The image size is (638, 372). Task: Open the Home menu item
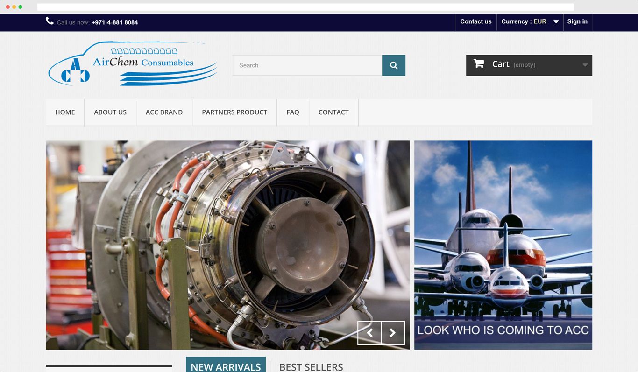(65, 112)
